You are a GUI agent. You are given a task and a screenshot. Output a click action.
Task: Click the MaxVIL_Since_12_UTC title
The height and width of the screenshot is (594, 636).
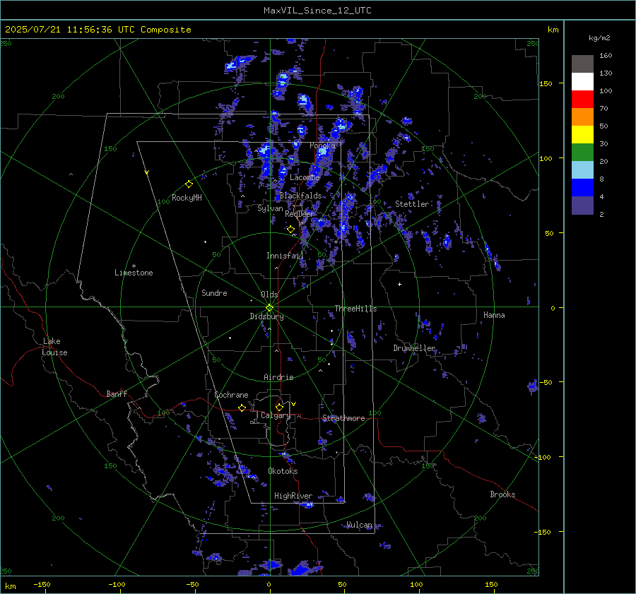317,11
